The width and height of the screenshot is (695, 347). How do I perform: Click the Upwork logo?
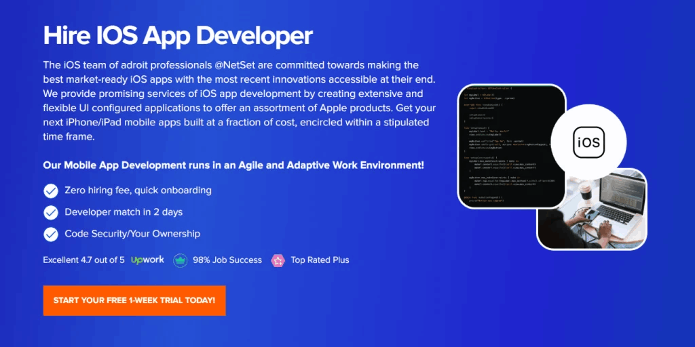[x=147, y=260]
